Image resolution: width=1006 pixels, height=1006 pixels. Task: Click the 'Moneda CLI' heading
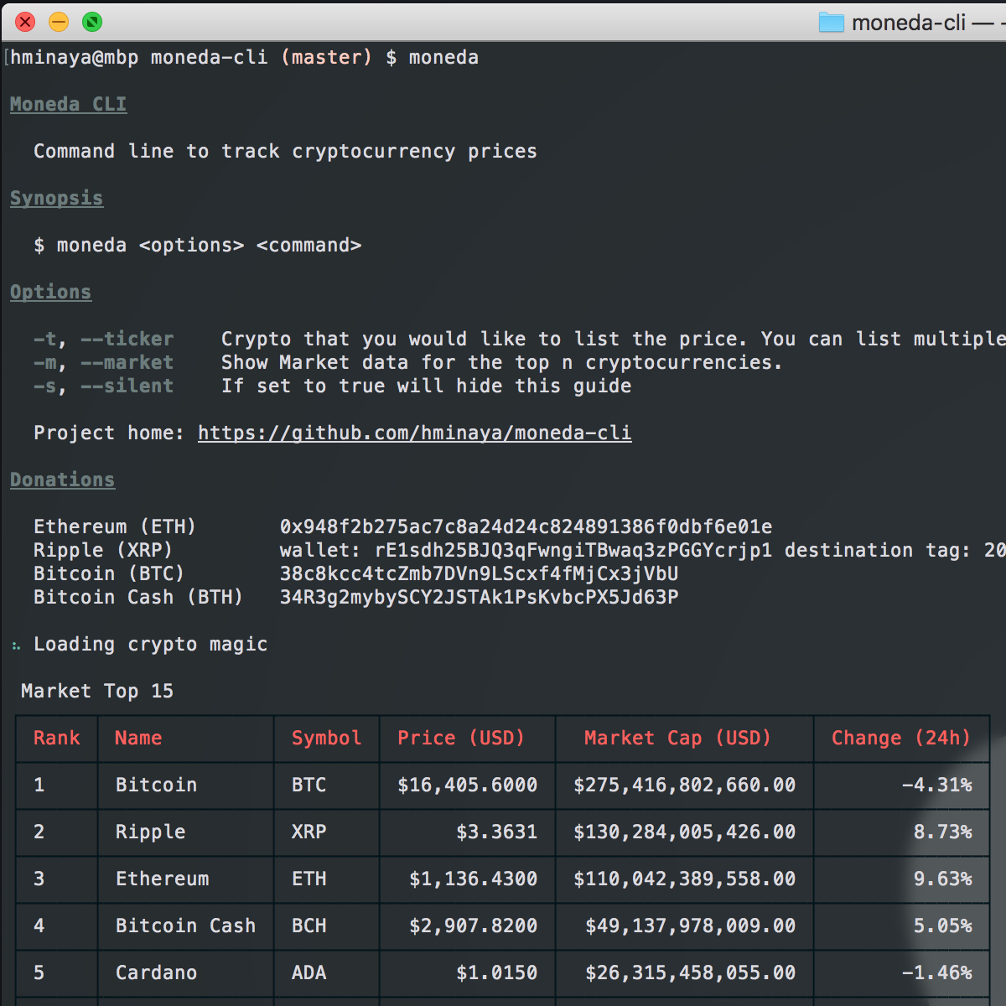(x=68, y=104)
